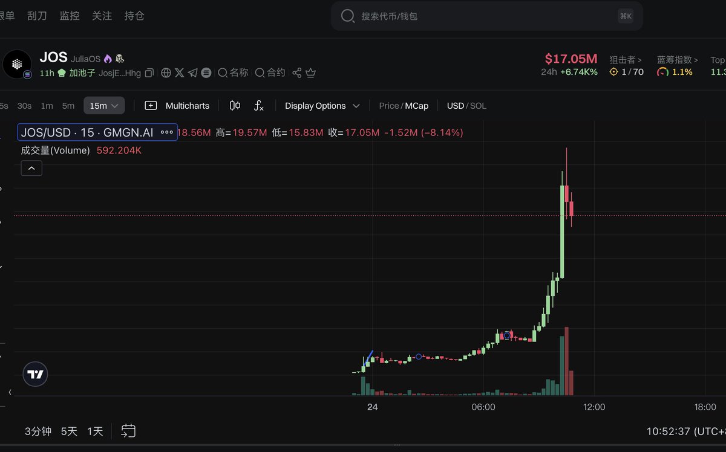
Task: Open the Telegram link icon
Action: [x=192, y=73]
